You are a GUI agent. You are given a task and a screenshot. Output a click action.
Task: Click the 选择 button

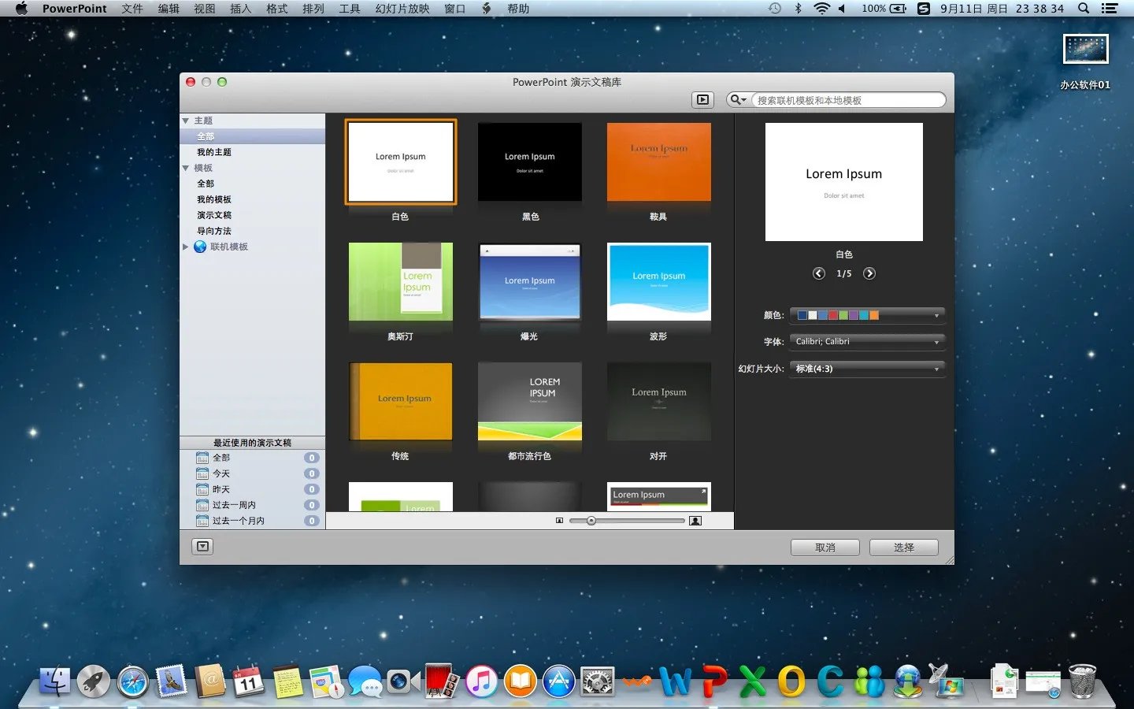point(903,547)
